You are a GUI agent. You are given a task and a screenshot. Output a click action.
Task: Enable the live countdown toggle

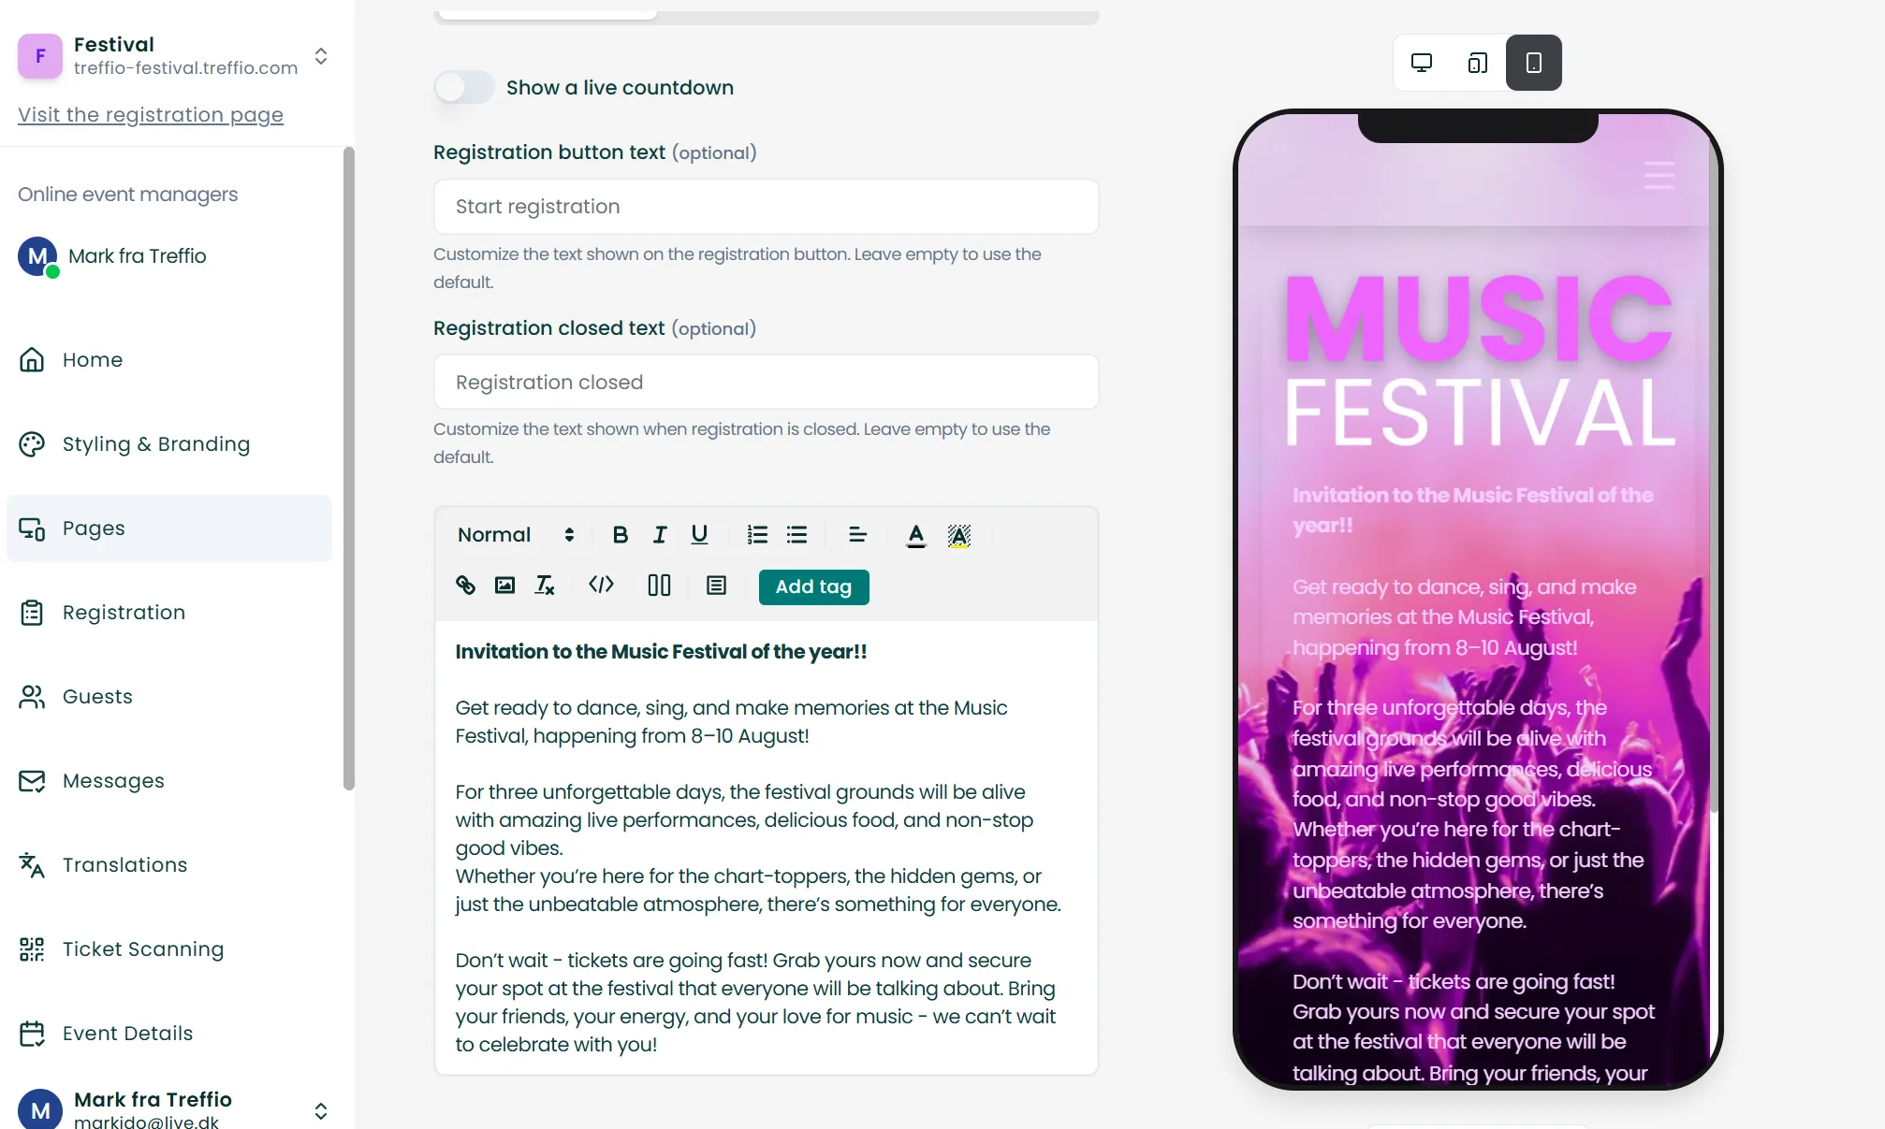[x=464, y=88]
